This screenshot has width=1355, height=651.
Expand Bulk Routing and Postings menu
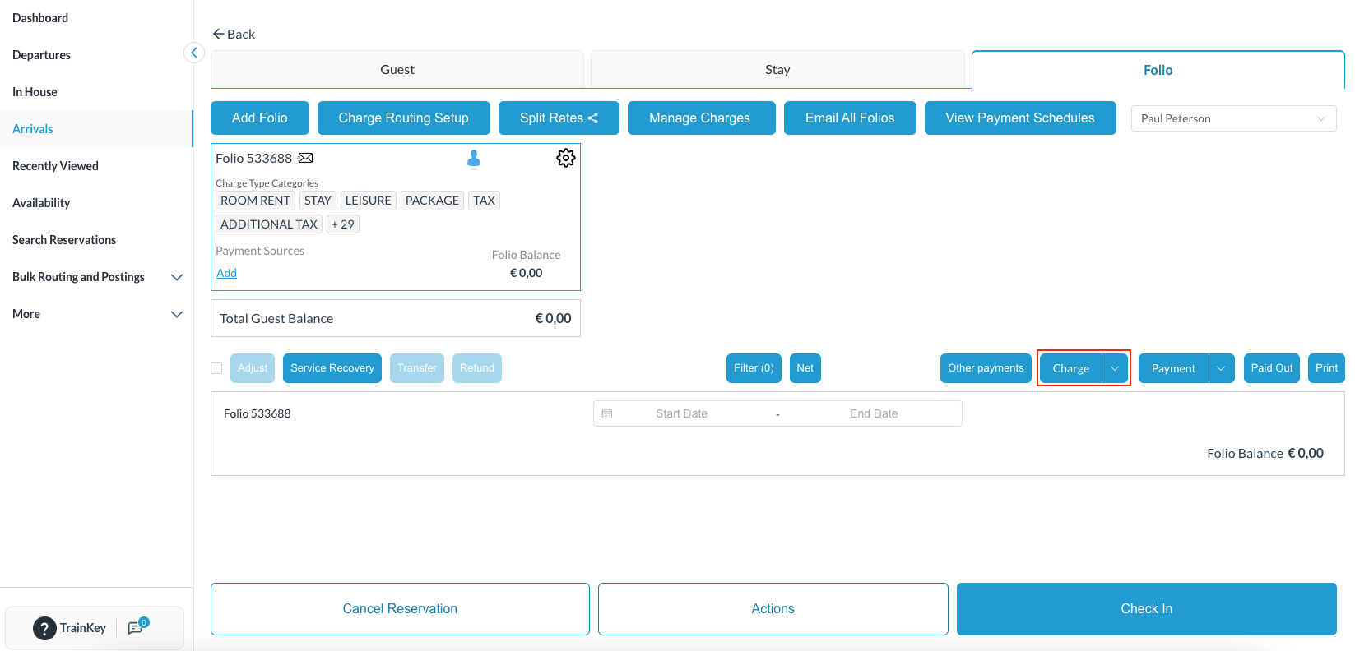coord(176,277)
